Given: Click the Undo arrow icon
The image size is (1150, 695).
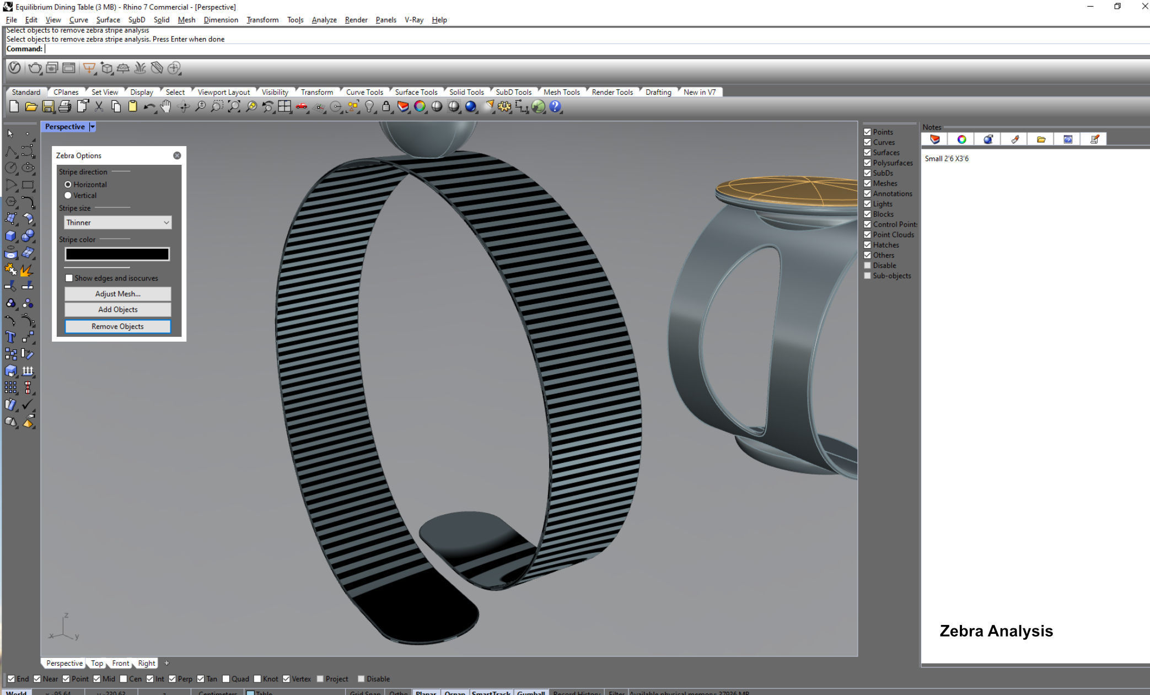Looking at the screenshot, I should pyautogui.click(x=149, y=107).
